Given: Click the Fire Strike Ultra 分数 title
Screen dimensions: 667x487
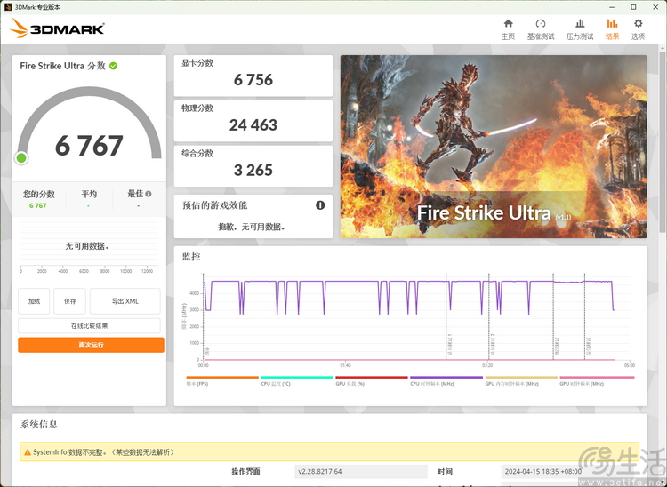Looking at the screenshot, I should (x=62, y=66).
